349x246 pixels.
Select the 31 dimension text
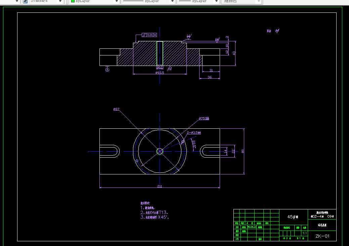[x=211, y=70]
